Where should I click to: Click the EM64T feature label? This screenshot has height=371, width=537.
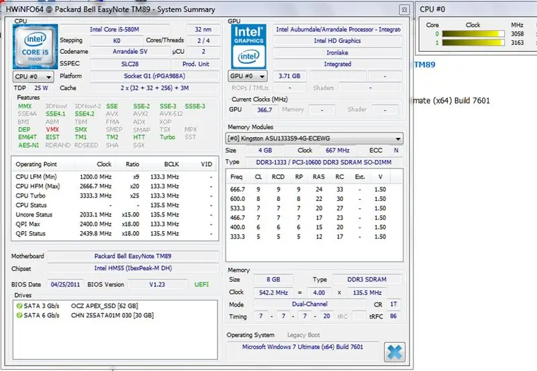tap(28, 137)
